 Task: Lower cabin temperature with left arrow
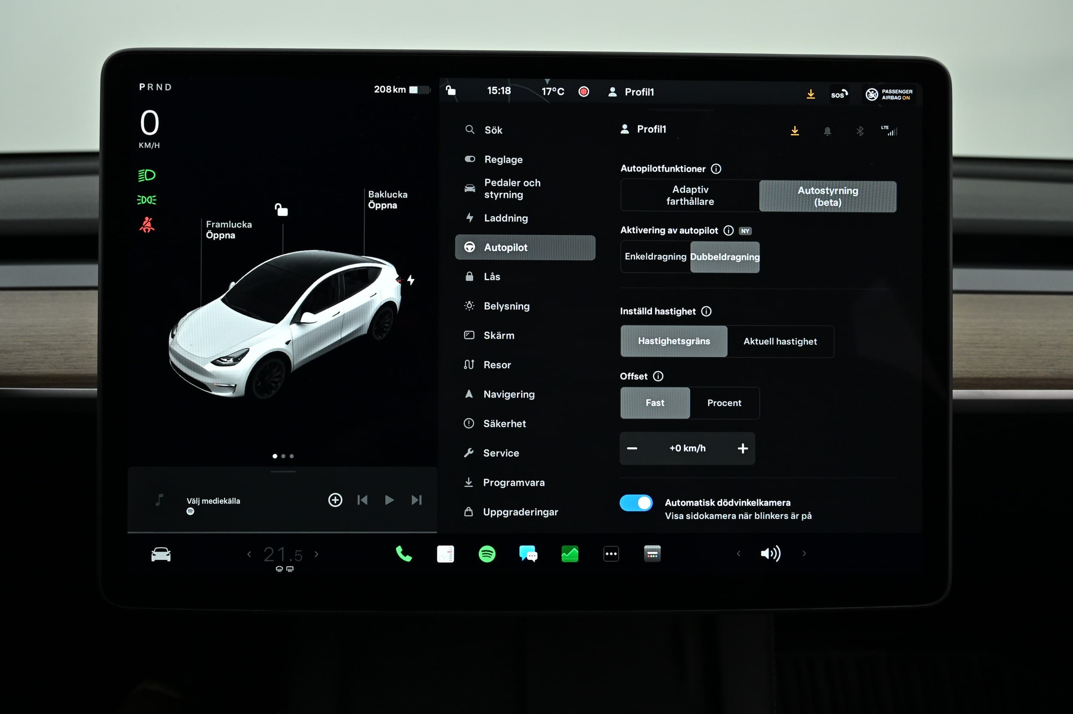[x=249, y=554]
